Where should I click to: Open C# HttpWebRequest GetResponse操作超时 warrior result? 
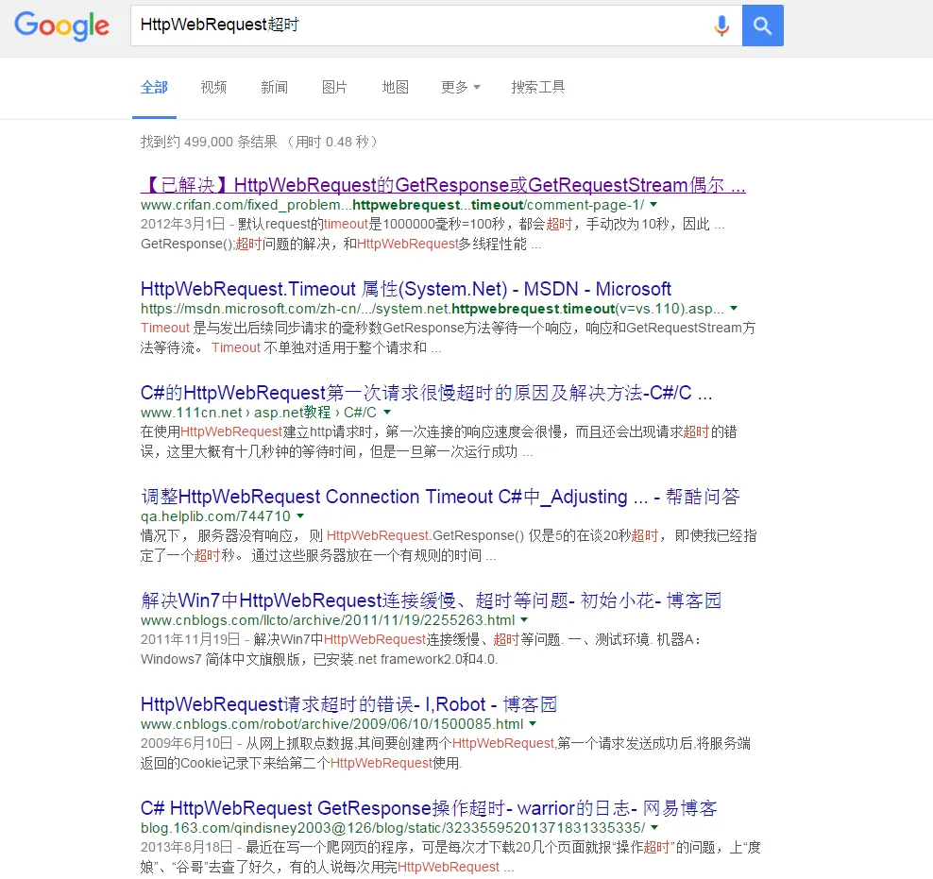pos(429,808)
